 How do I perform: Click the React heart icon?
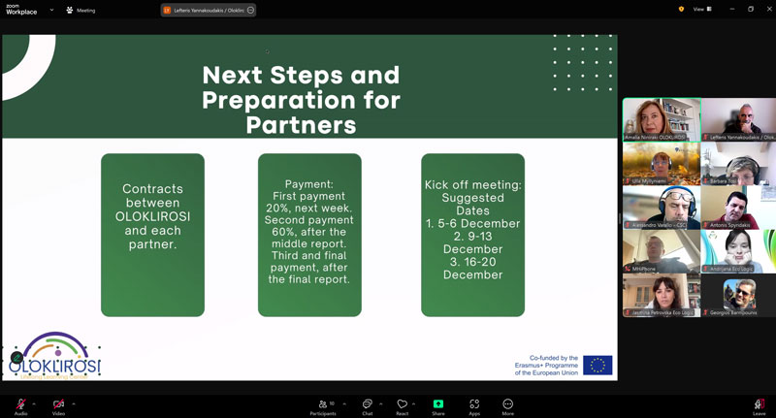pos(402,404)
